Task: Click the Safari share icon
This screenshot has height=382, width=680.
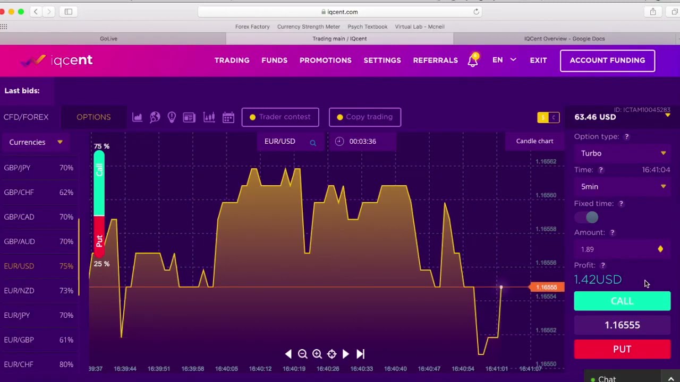Action: pos(653,12)
